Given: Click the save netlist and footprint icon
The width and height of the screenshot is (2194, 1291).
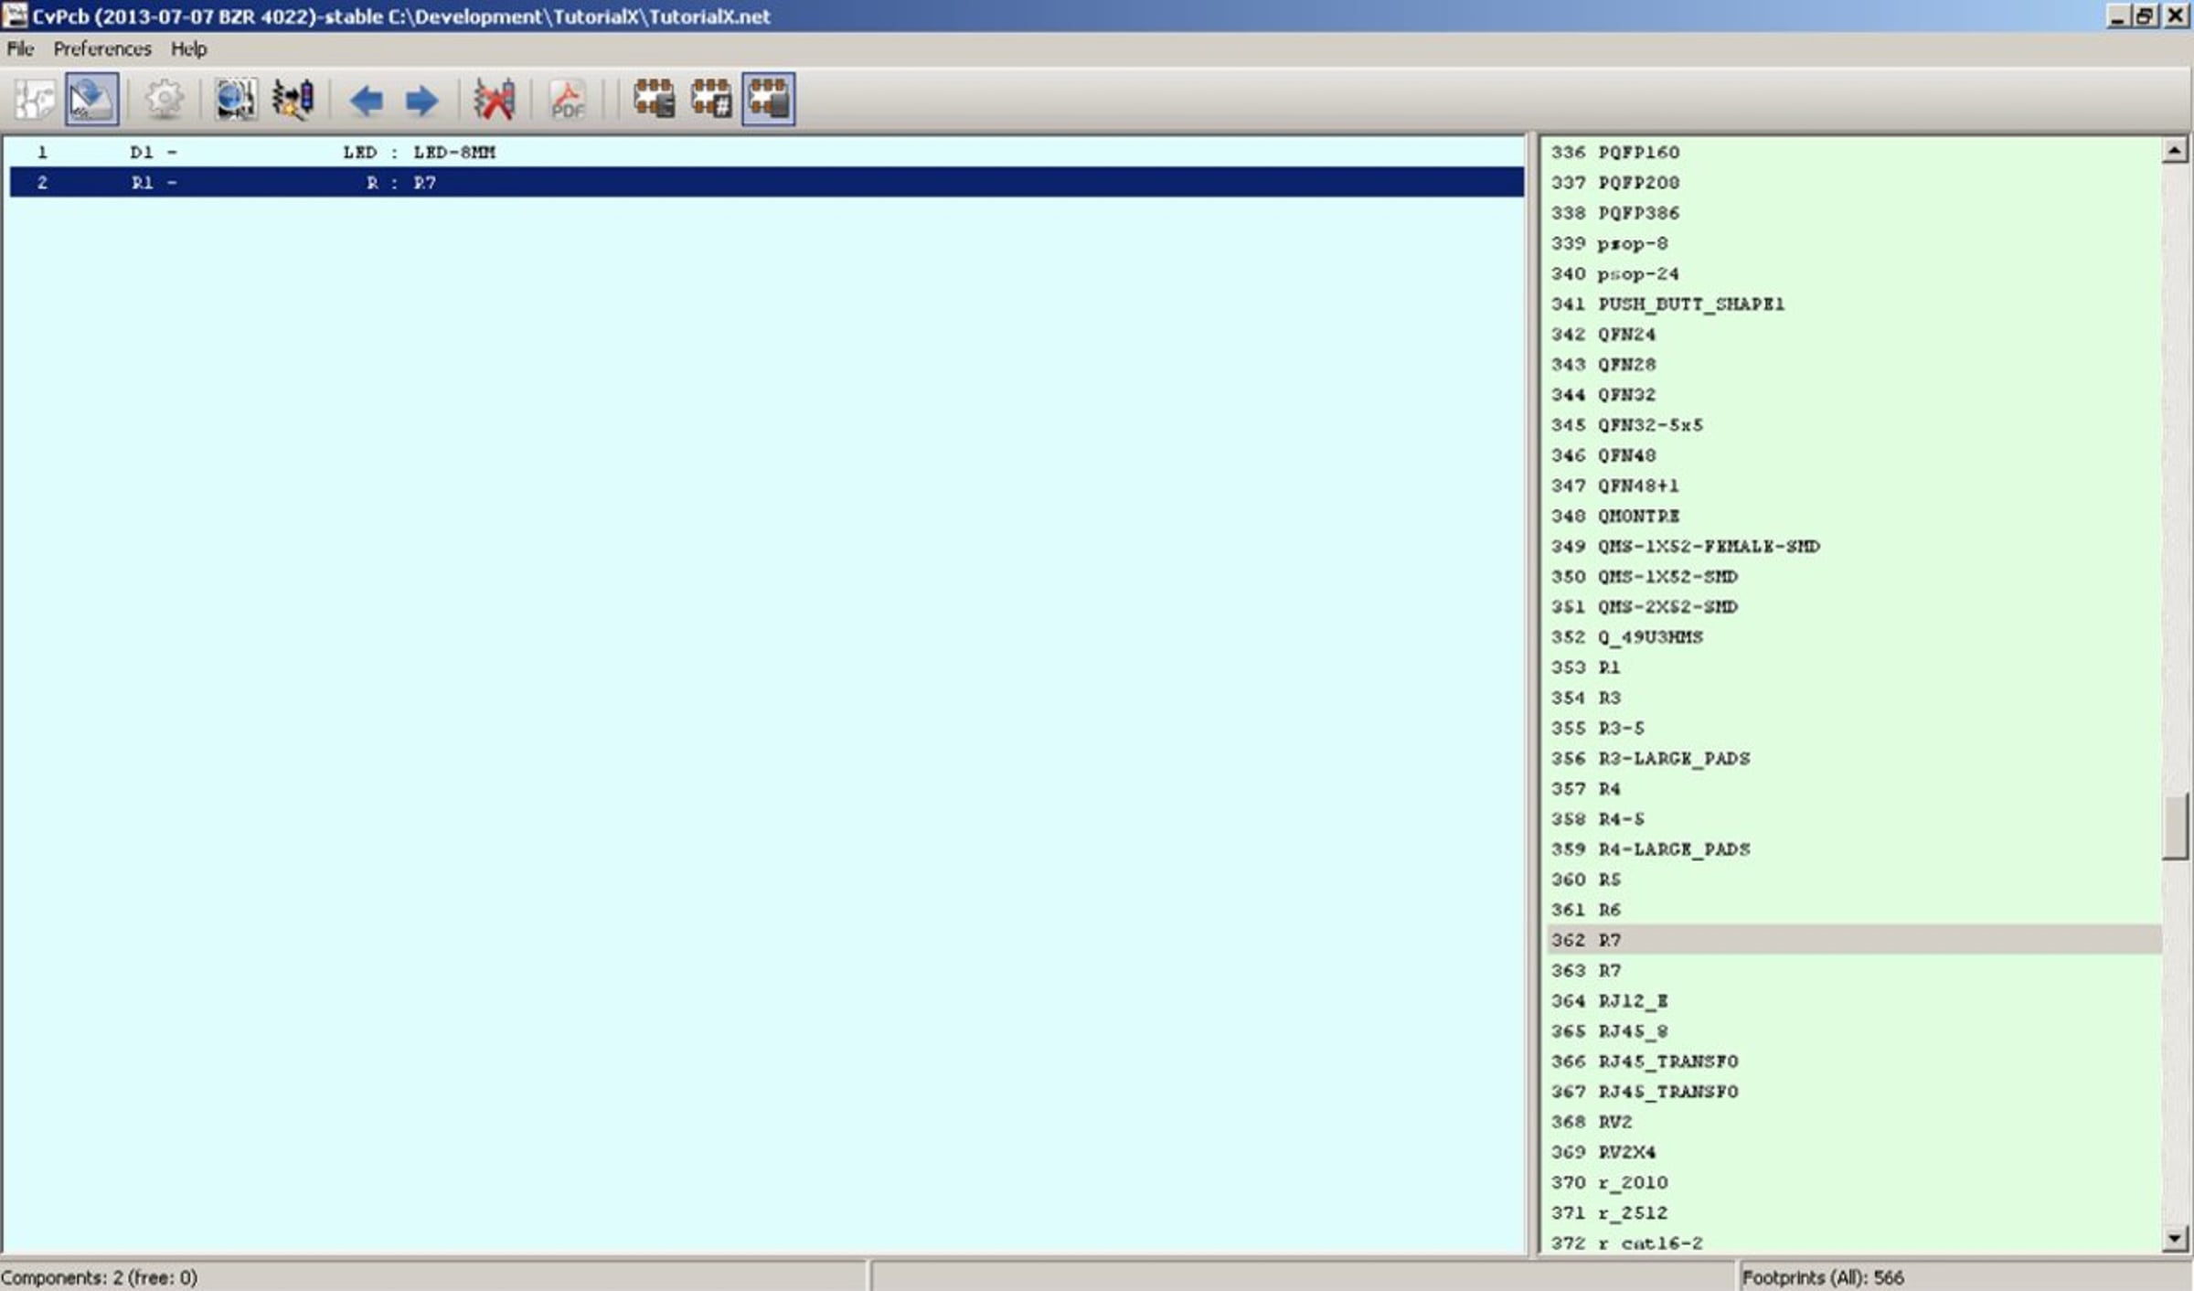Looking at the screenshot, I should [91, 99].
